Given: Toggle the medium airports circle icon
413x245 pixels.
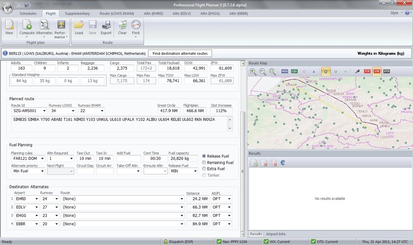Looking at the screenshot, I should pos(336,72).
